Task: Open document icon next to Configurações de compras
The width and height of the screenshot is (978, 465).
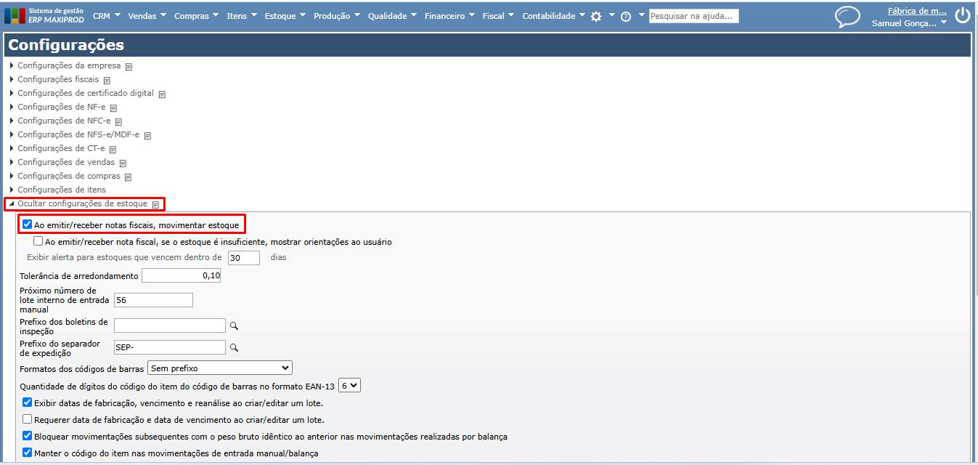Action: click(128, 177)
